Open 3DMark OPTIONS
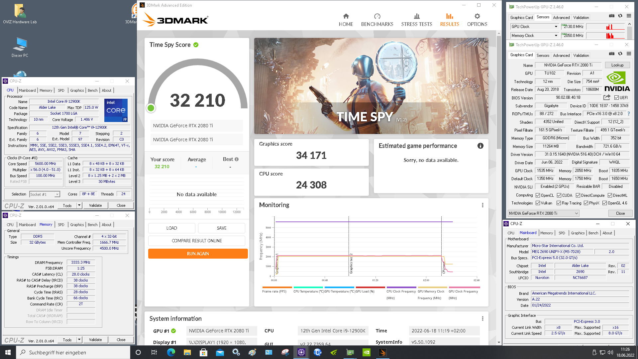The image size is (638, 359). [x=477, y=20]
